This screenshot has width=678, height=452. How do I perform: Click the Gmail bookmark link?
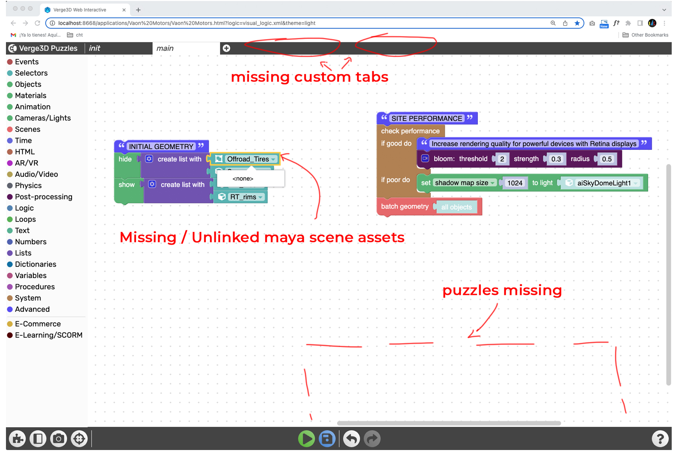(x=35, y=35)
